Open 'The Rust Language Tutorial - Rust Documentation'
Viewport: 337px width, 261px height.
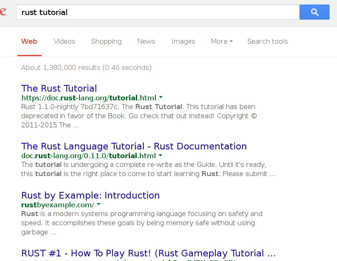134,146
